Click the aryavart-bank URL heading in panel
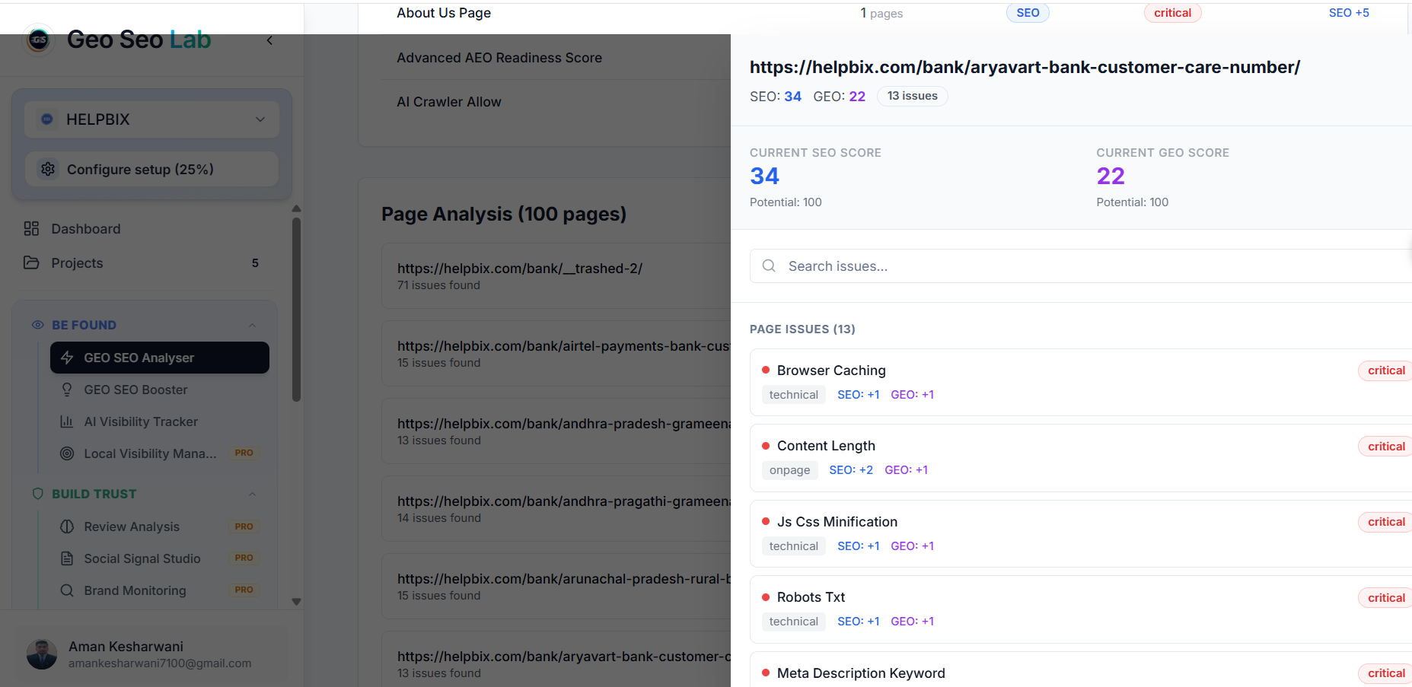 point(1025,67)
